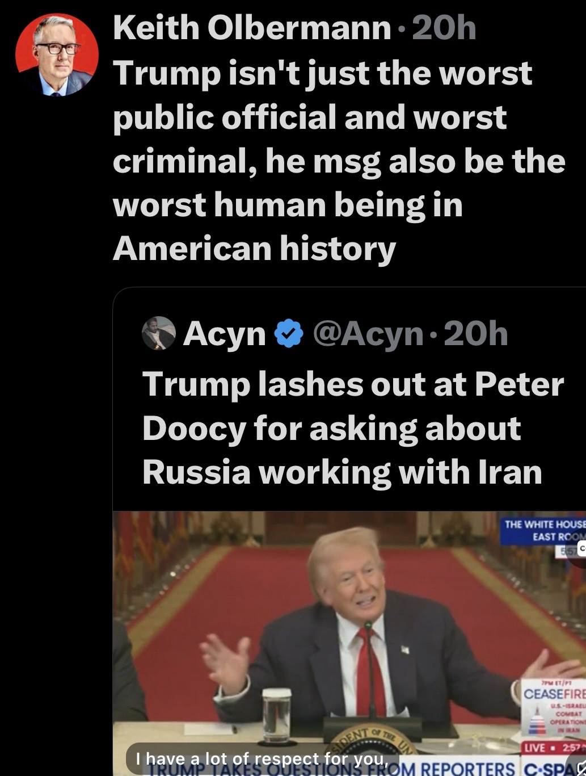Screen dimensions: 586x776
Task: Click the 20h timestamp on the quoted post
Action: point(477,334)
